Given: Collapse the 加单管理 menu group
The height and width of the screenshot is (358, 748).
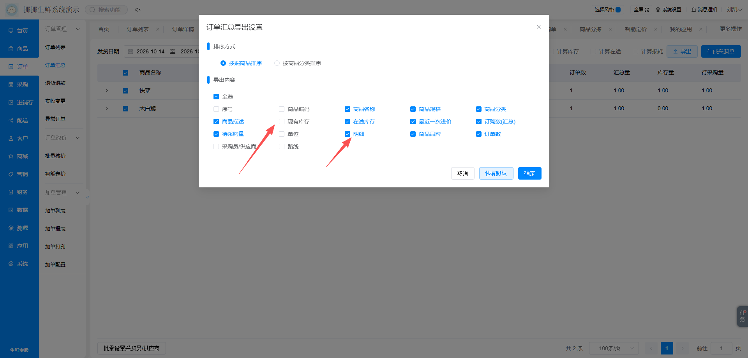Looking at the screenshot, I should pos(78,192).
